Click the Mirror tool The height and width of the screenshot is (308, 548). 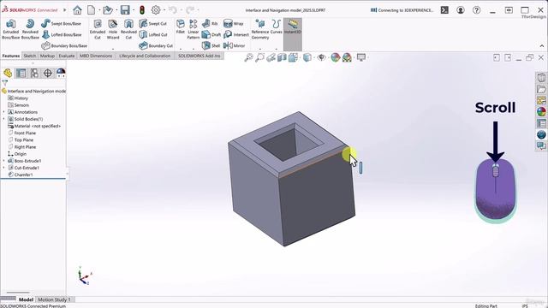pyautogui.click(x=234, y=45)
